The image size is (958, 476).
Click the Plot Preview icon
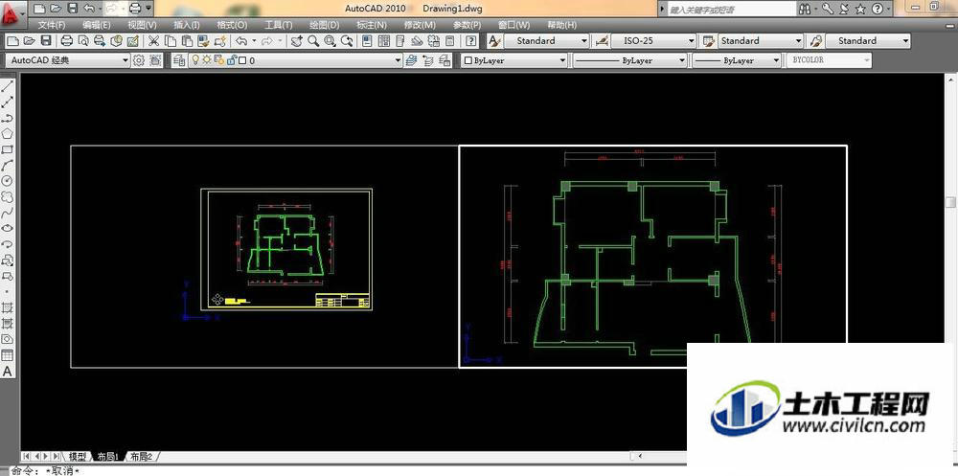pos(83,41)
